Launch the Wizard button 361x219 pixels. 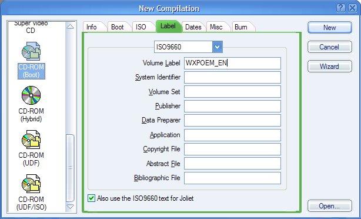[330, 67]
